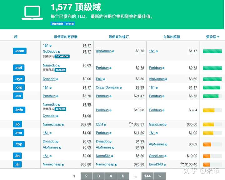Screen dimensions: 225x180
Task: Click external icon beside 1&1 in .me registrar
Action: 50,133
